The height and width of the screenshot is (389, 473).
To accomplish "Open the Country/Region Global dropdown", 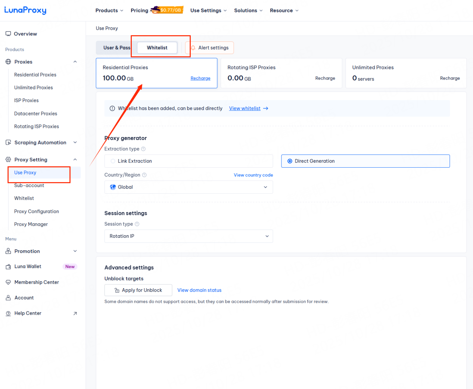I will (189, 187).
